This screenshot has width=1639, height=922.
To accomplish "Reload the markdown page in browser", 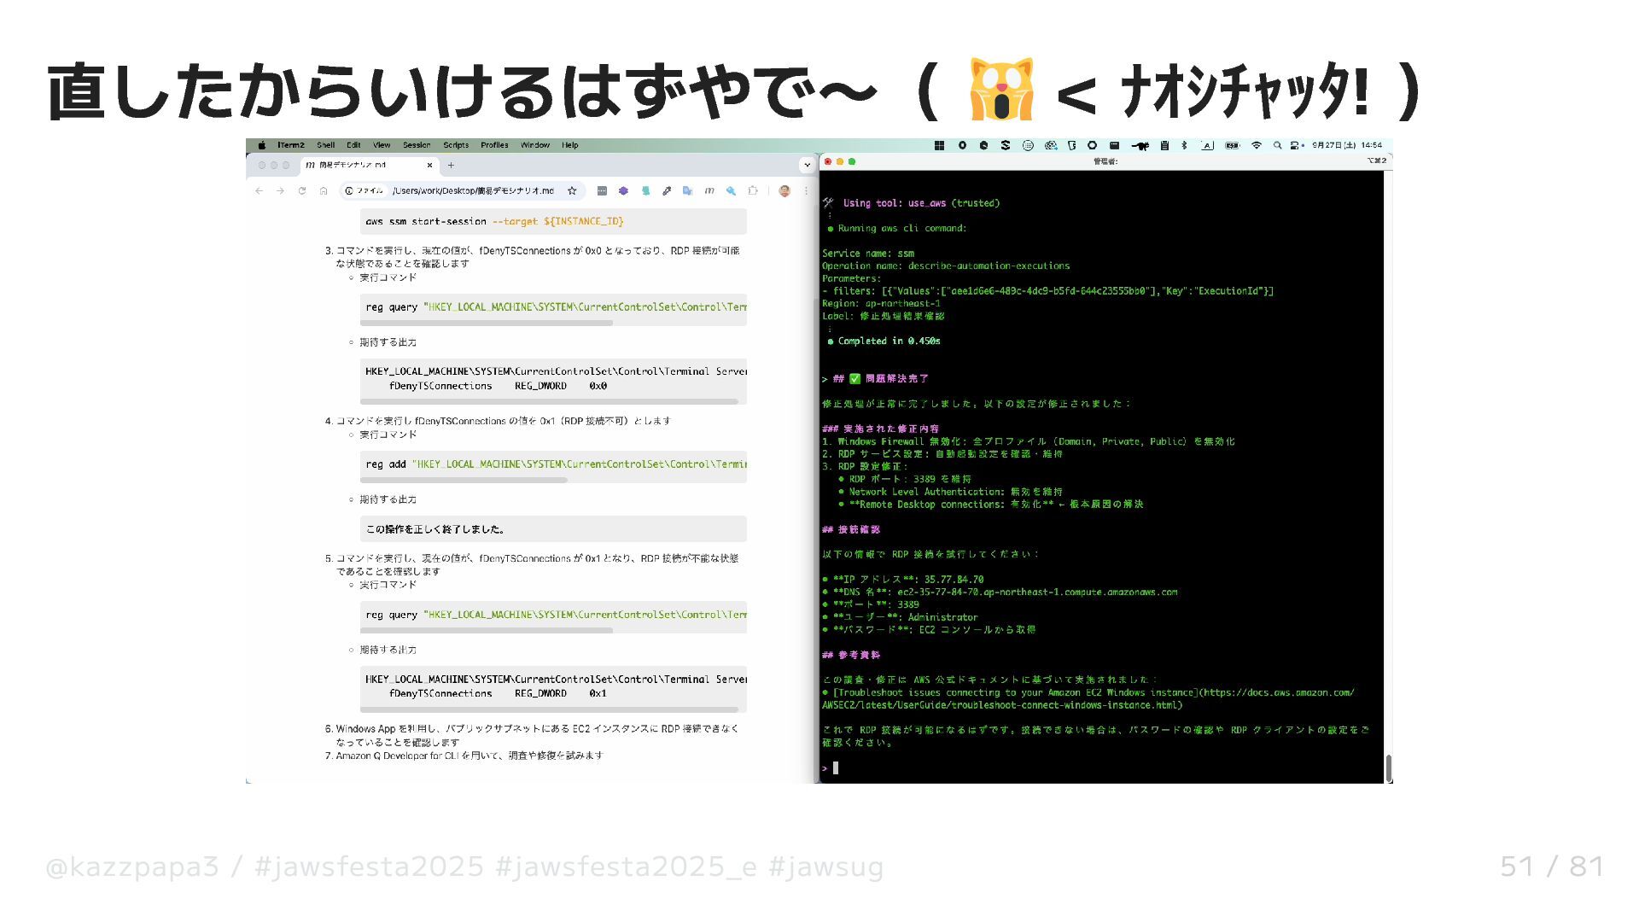I will pyautogui.click(x=302, y=191).
